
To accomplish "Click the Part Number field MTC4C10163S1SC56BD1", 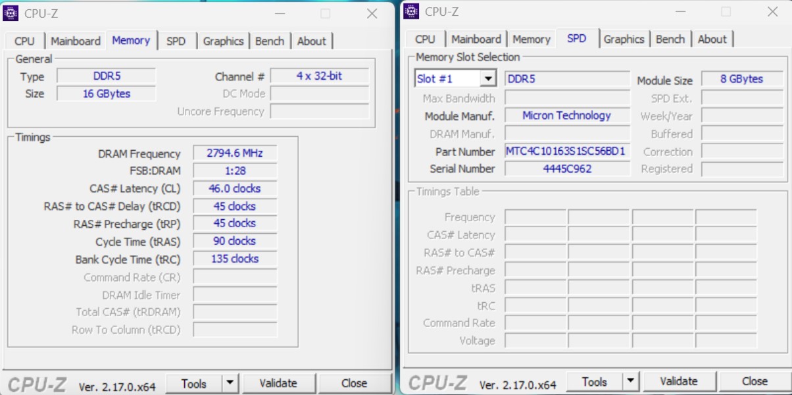I will pos(566,151).
